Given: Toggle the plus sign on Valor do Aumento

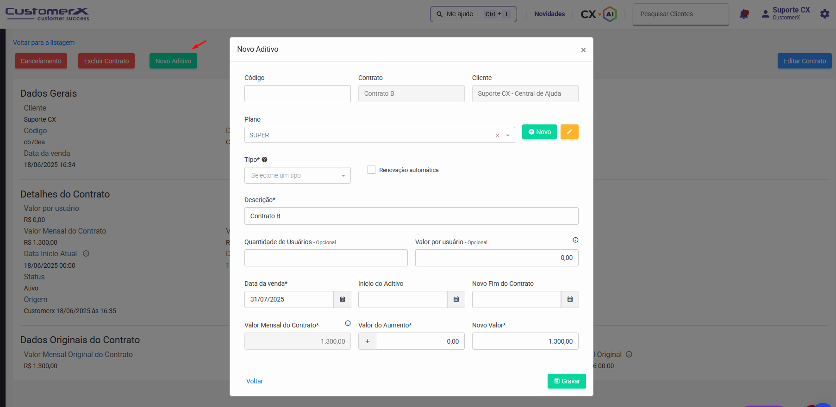Looking at the screenshot, I should 368,341.
